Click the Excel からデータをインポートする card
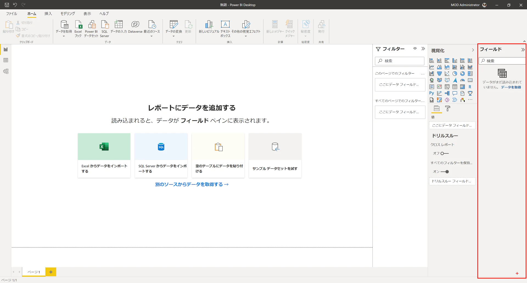This screenshot has width=527, height=283. 104,155
